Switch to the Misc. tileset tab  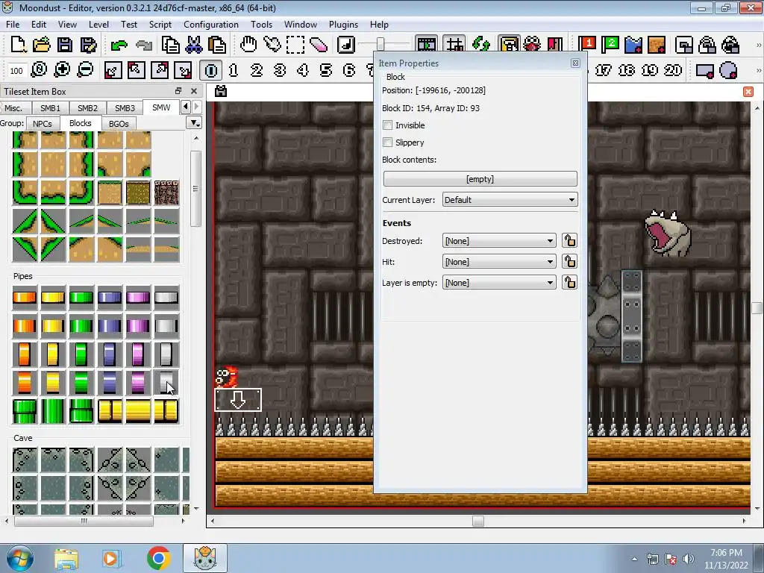click(13, 108)
